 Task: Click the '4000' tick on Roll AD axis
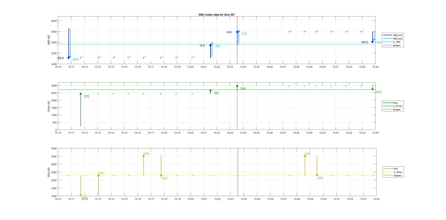coord(54,149)
